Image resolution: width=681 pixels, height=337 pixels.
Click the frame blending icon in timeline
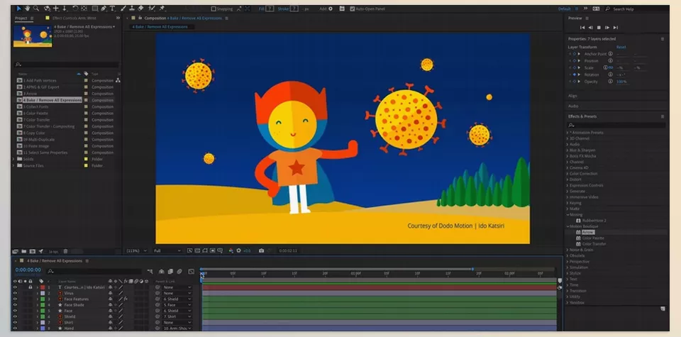[170, 272]
